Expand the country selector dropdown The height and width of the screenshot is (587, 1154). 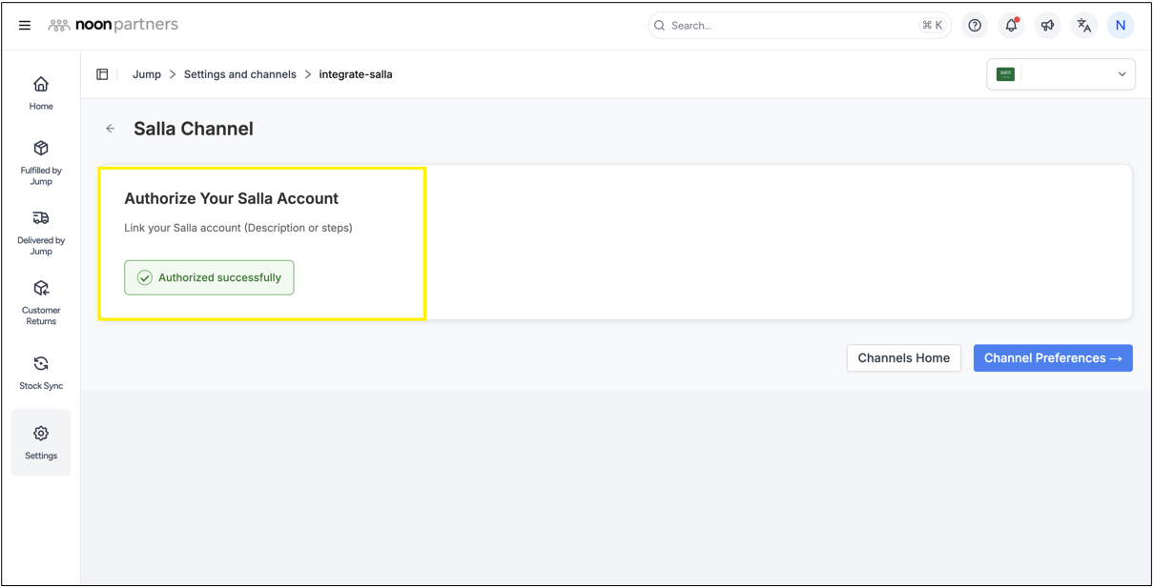click(x=1122, y=74)
